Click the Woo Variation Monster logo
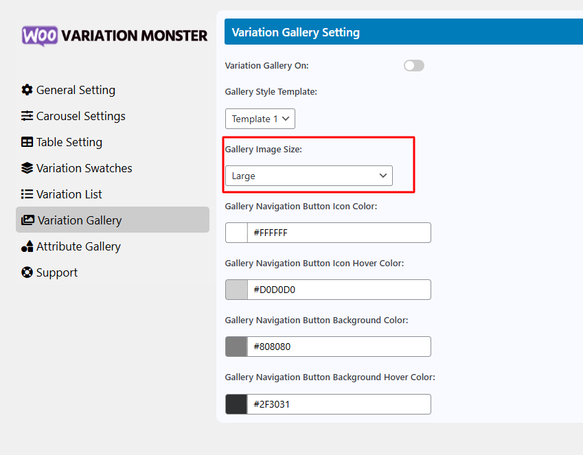Image resolution: width=583 pixels, height=455 pixels. click(x=115, y=36)
